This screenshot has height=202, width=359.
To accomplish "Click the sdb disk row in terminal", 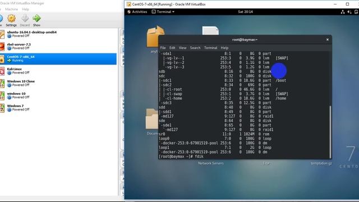I will pyautogui.click(x=215, y=71).
